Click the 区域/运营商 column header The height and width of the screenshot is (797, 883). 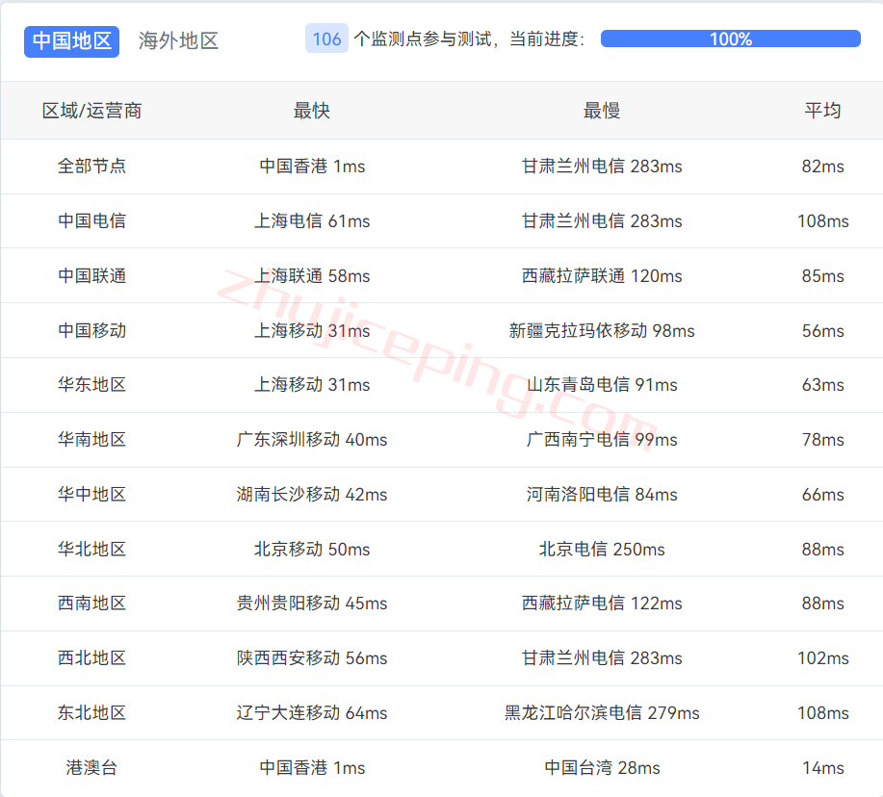point(91,111)
